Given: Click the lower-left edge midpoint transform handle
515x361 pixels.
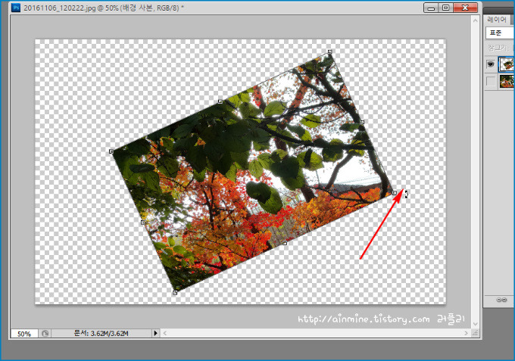Looking at the screenshot, I should coord(143,223).
